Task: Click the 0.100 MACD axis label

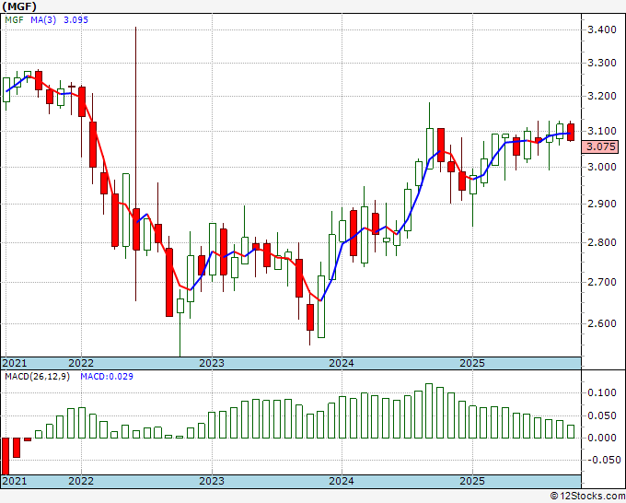Action: [x=602, y=392]
